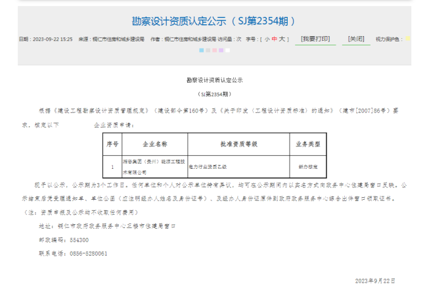The height and width of the screenshot is (299, 427).
Task: Click the 序号 table column header
Action: pyautogui.click(x=112, y=143)
